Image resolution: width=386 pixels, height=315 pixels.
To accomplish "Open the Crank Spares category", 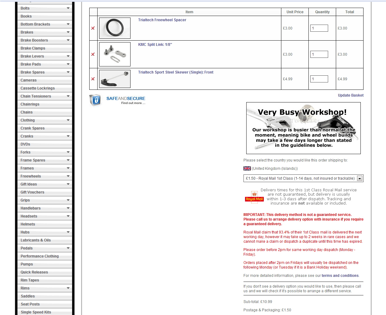I will click(x=45, y=128).
